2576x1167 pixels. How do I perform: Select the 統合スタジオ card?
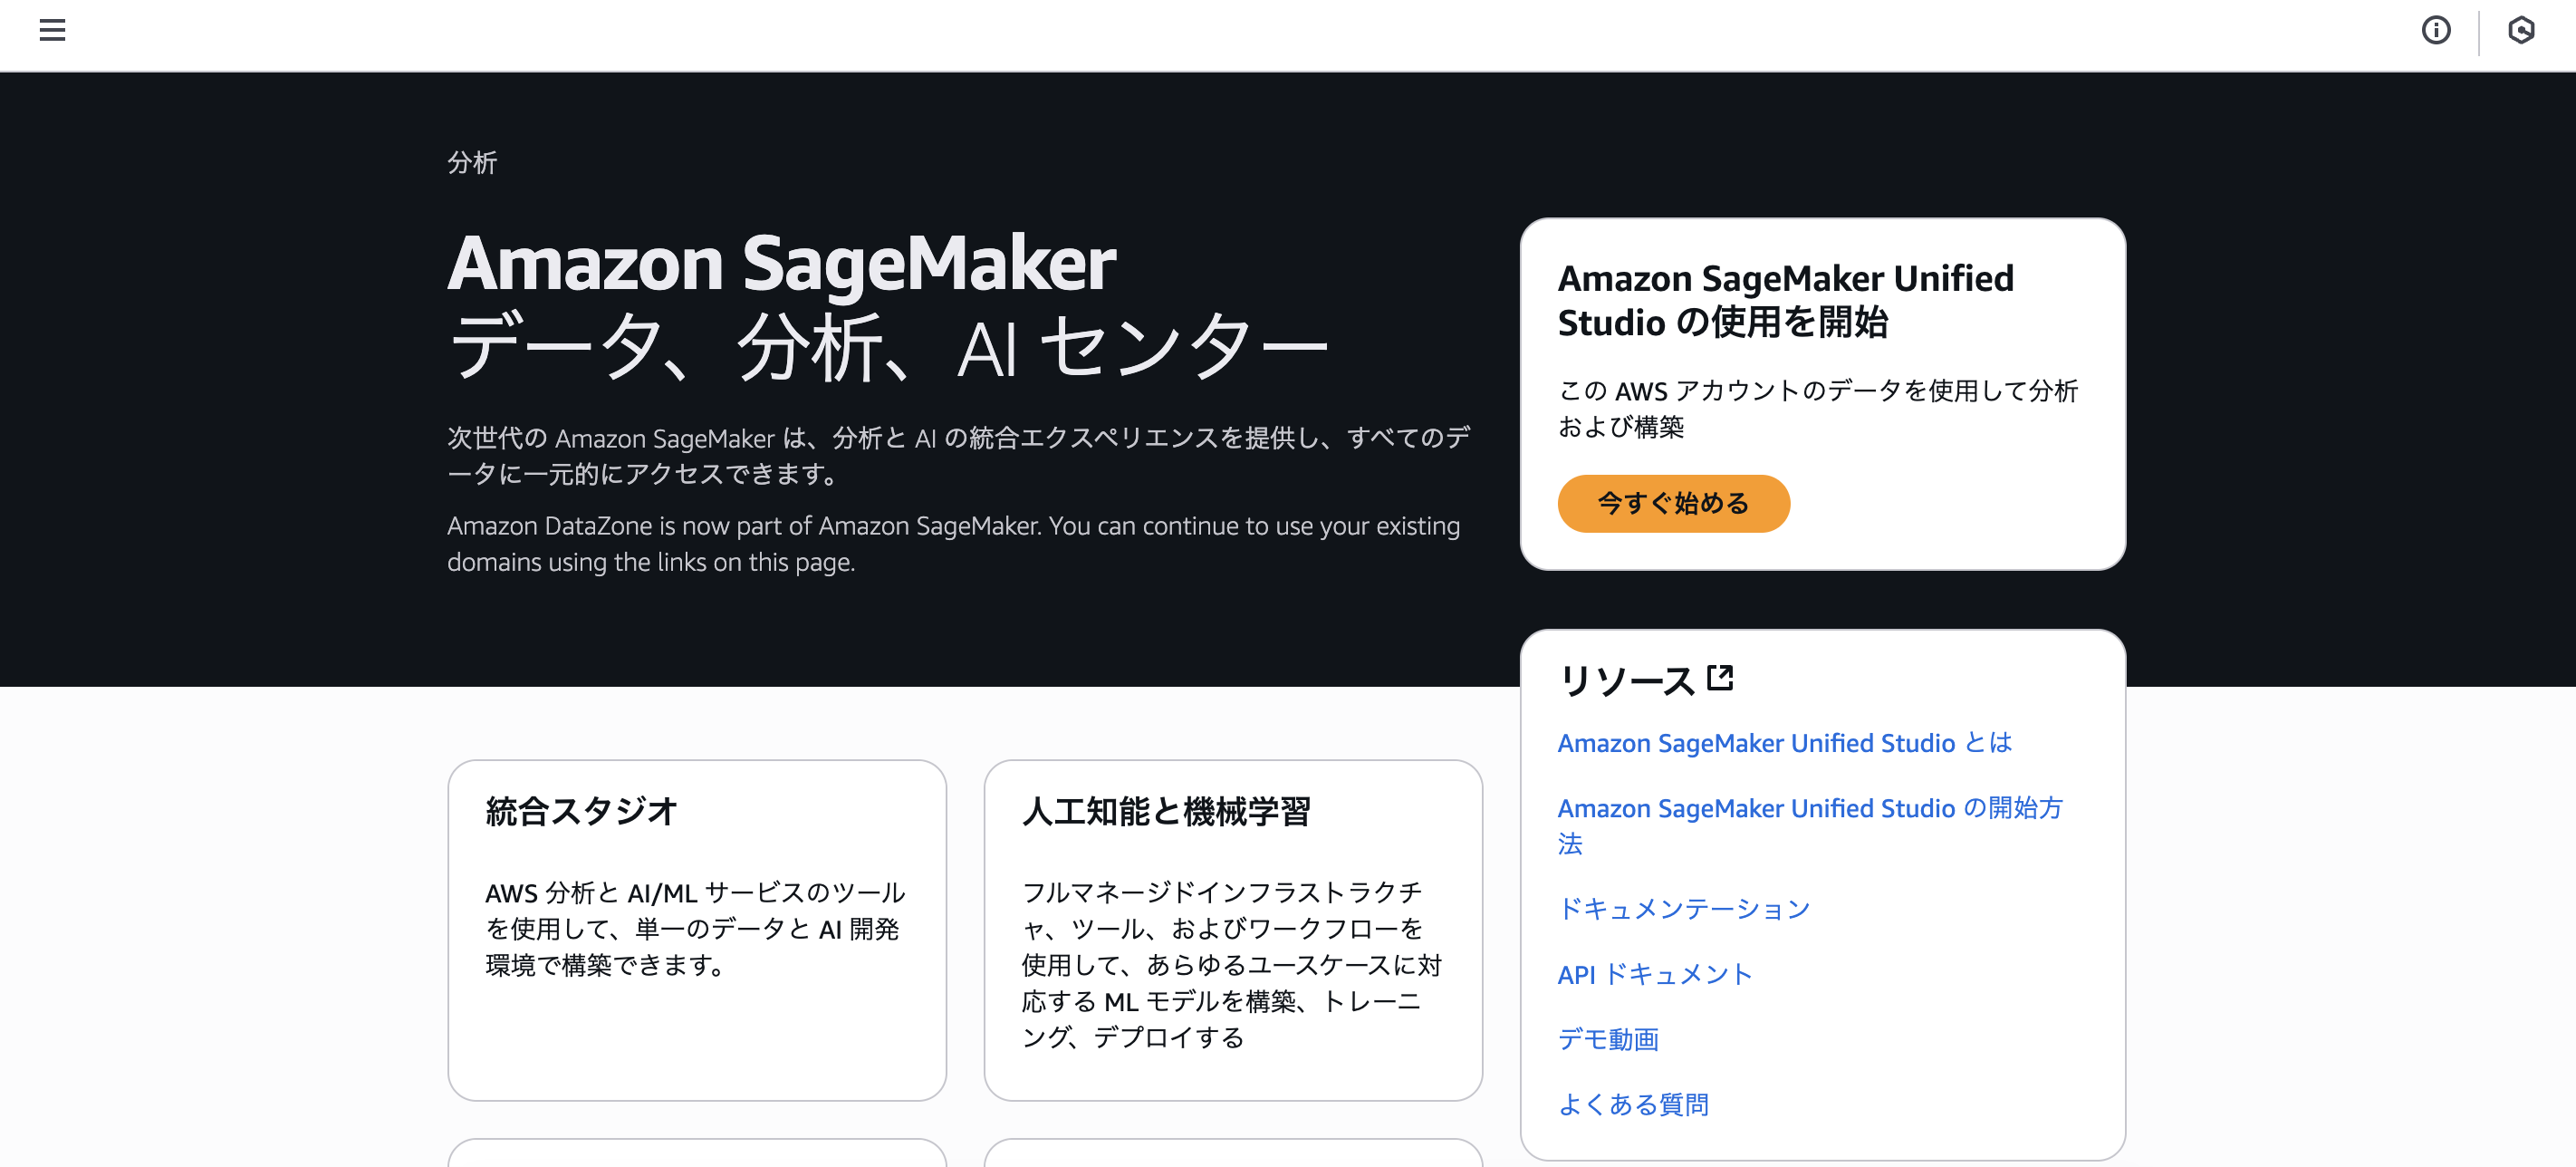coord(697,929)
